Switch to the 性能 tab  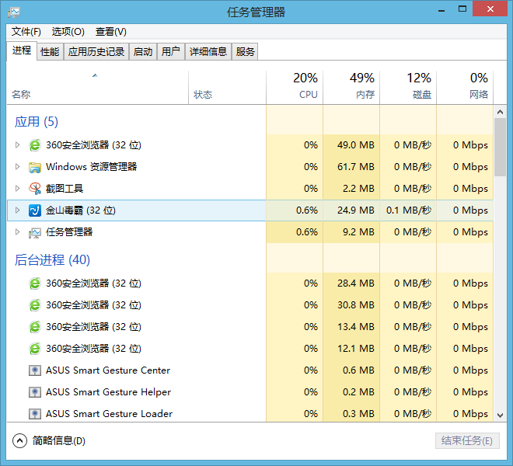[50, 52]
